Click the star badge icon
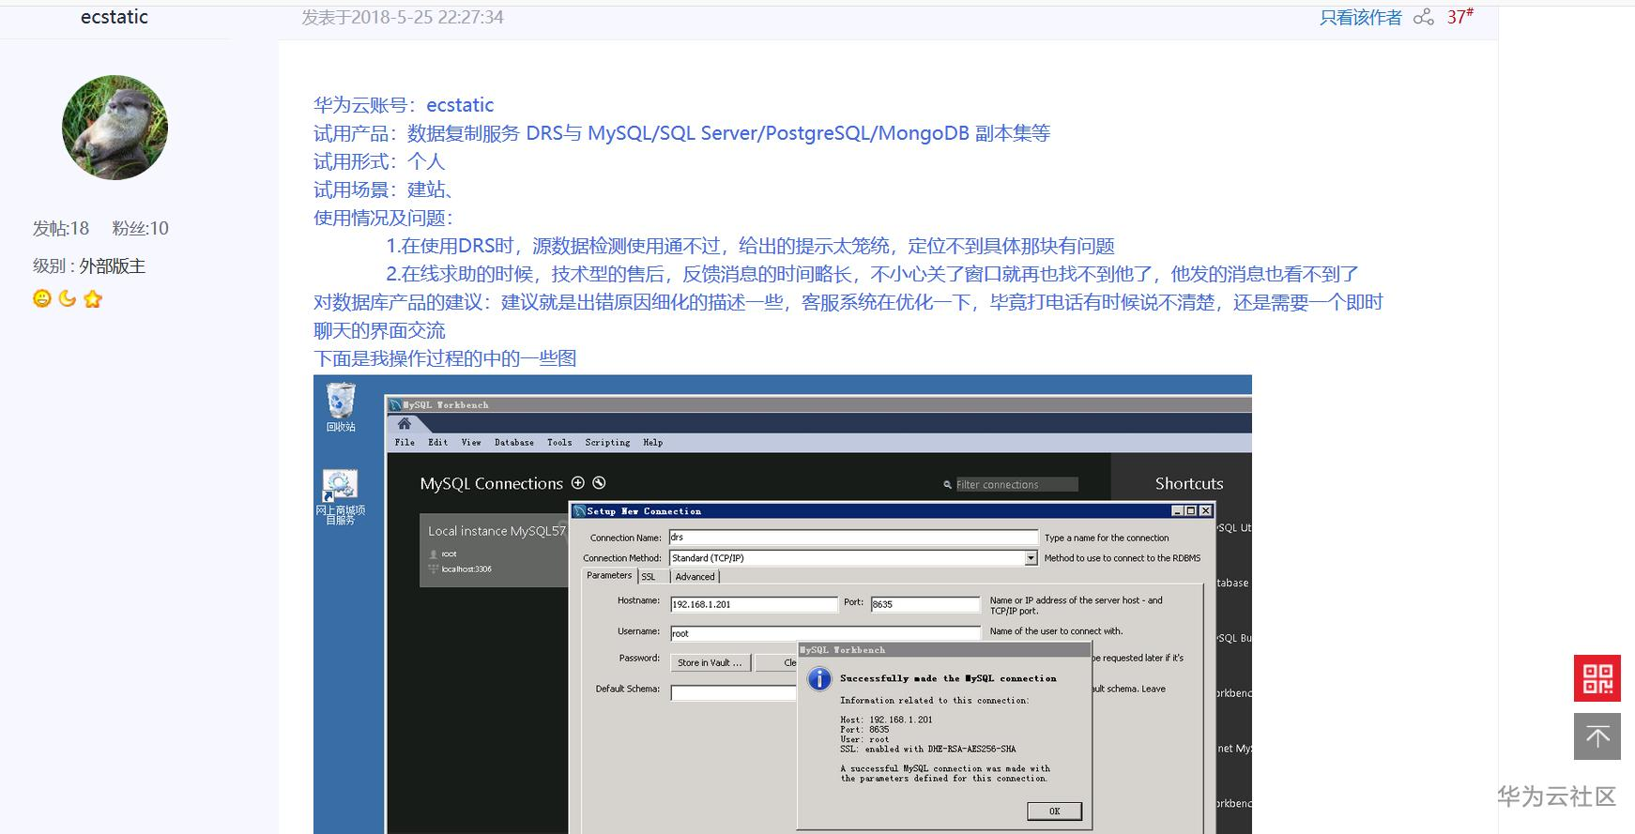The height and width of the screenshot is (834, 1635). [x=93, y=298]
